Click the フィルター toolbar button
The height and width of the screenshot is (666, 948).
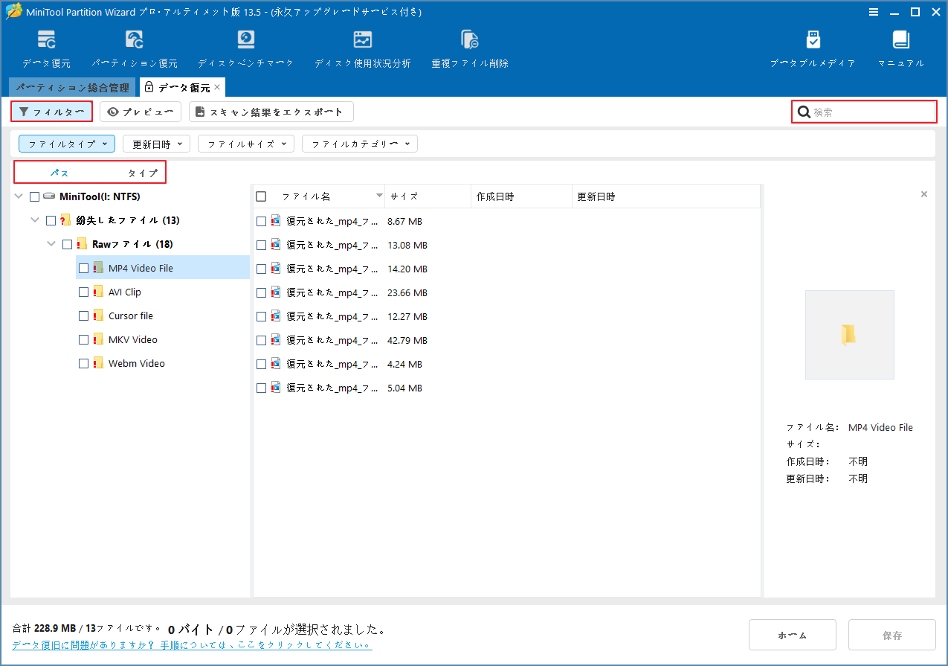point(51,111)
